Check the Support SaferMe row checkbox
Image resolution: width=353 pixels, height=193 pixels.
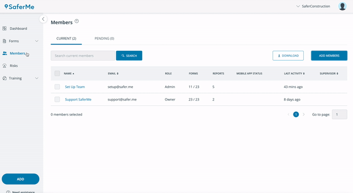(x=57, y=100)
